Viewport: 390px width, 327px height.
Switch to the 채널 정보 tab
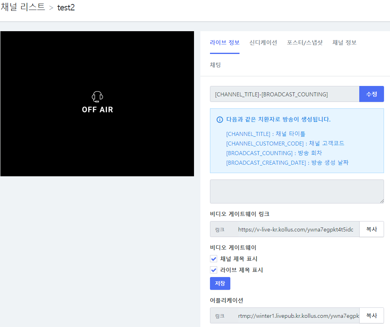344,43
